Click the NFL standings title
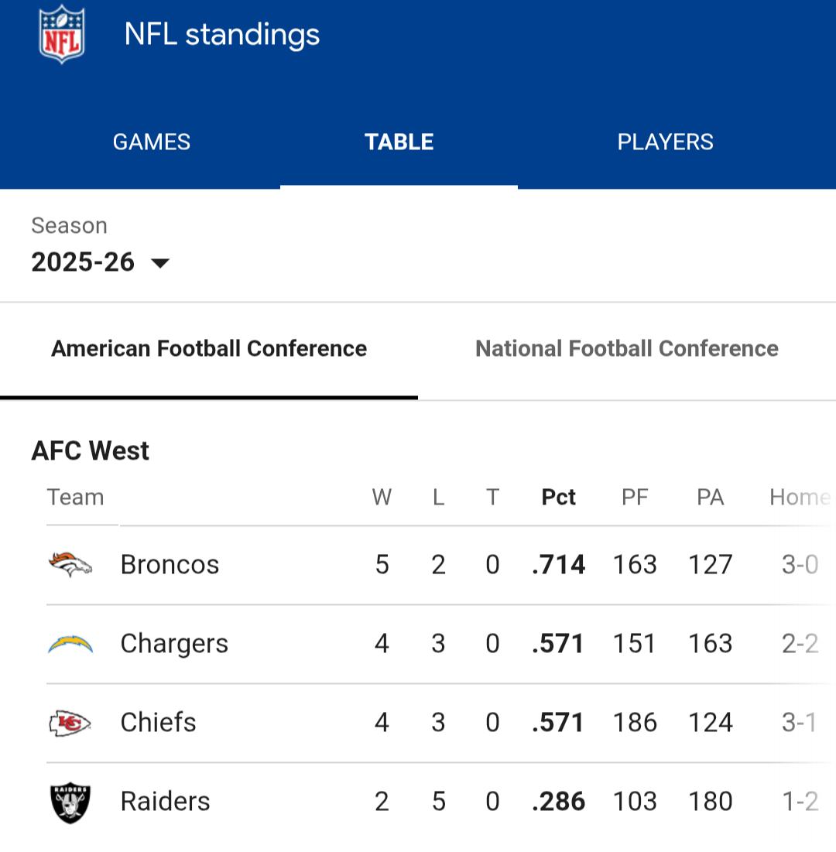Screen dimensions: 836x852 222,34
